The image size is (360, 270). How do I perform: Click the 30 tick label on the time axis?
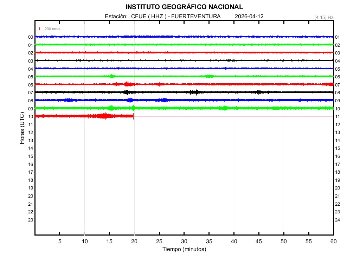click(184, 241)
